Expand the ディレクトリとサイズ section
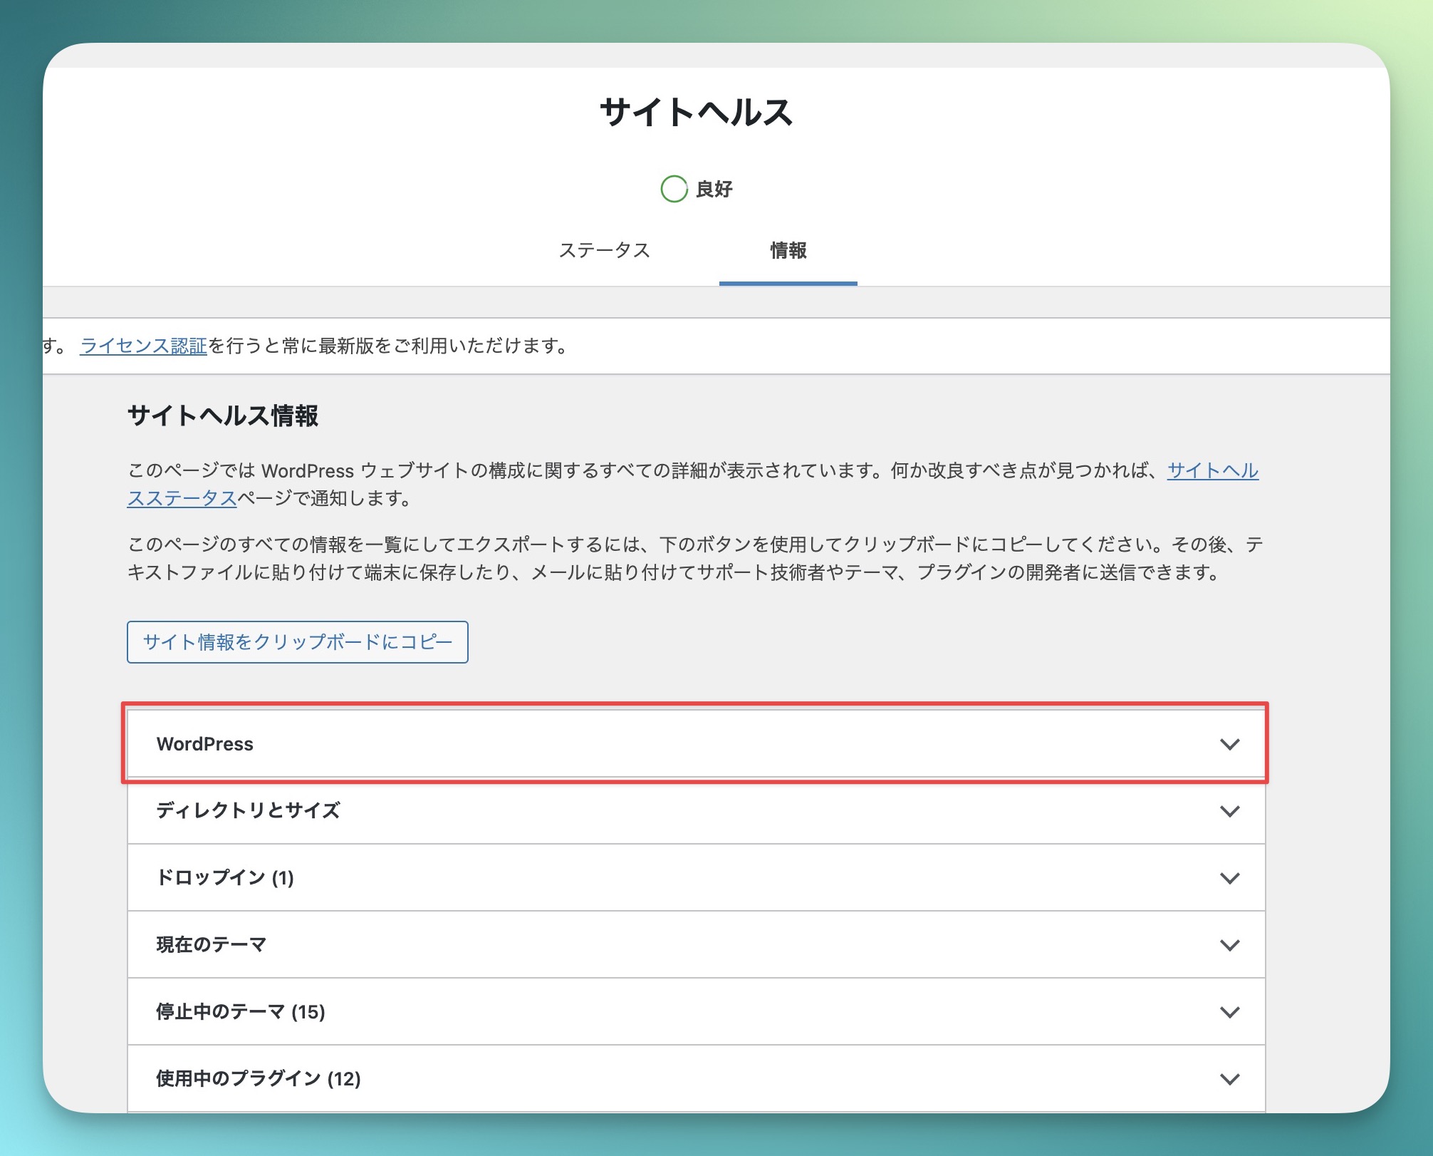Viewport: 1433px width, 1156px height. tap(696, 811)
